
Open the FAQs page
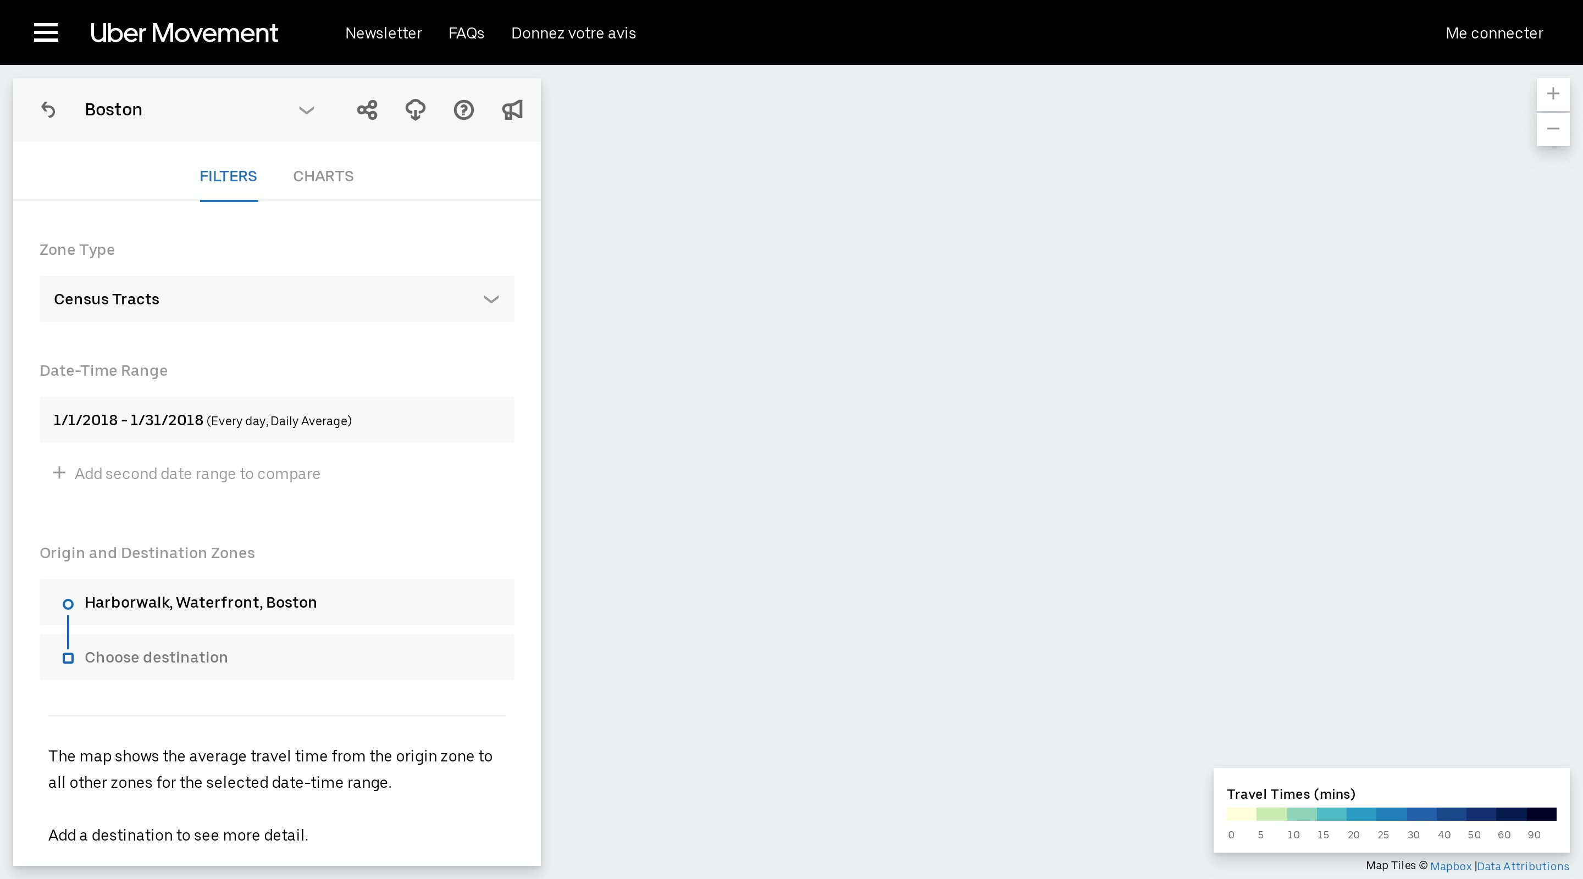(x=467, y=33)
